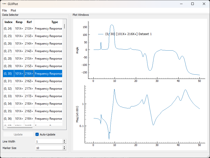Click the disabled Update button
Image resolution: width=210 pixels, height=158 pixels.
click(x=18, y=134)
